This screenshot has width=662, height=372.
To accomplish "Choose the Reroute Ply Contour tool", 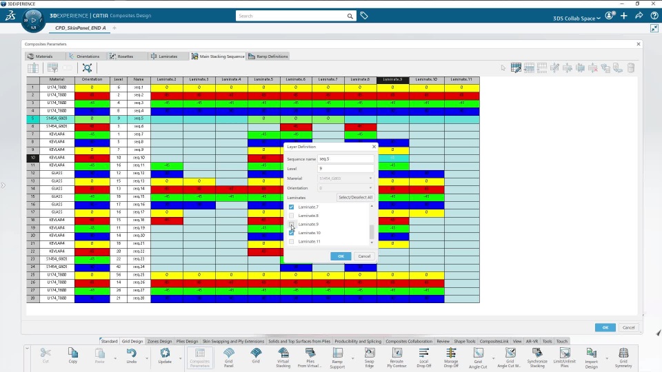I will 397,358.
